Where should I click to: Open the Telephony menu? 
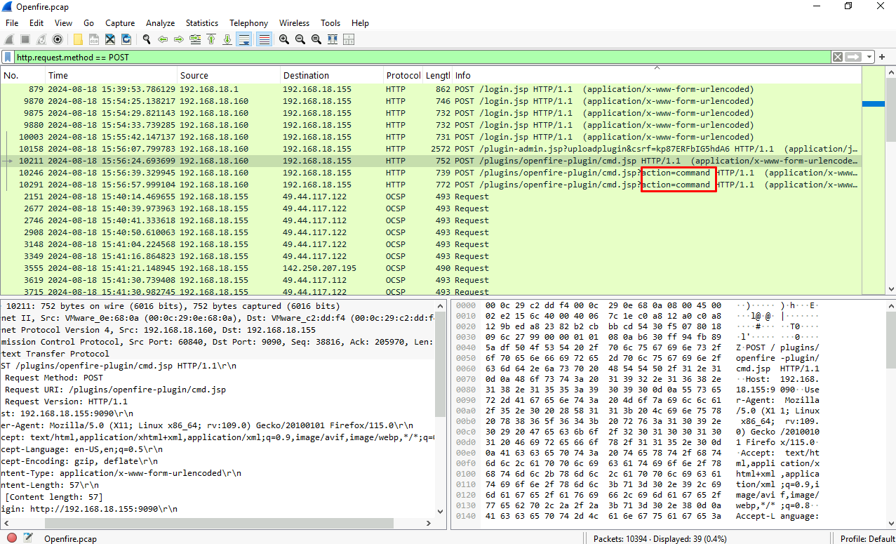click(248, 23)
